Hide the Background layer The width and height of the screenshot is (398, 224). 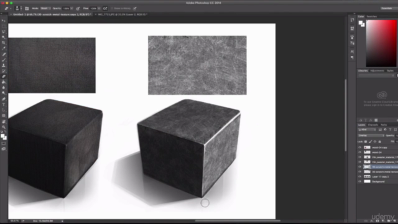tap(359, 181)
